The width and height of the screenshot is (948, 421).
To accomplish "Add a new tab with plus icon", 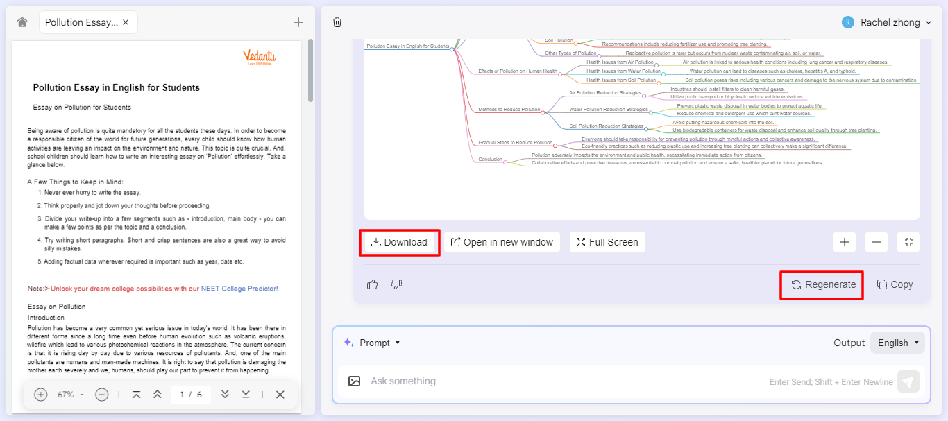I will (298, 22).
